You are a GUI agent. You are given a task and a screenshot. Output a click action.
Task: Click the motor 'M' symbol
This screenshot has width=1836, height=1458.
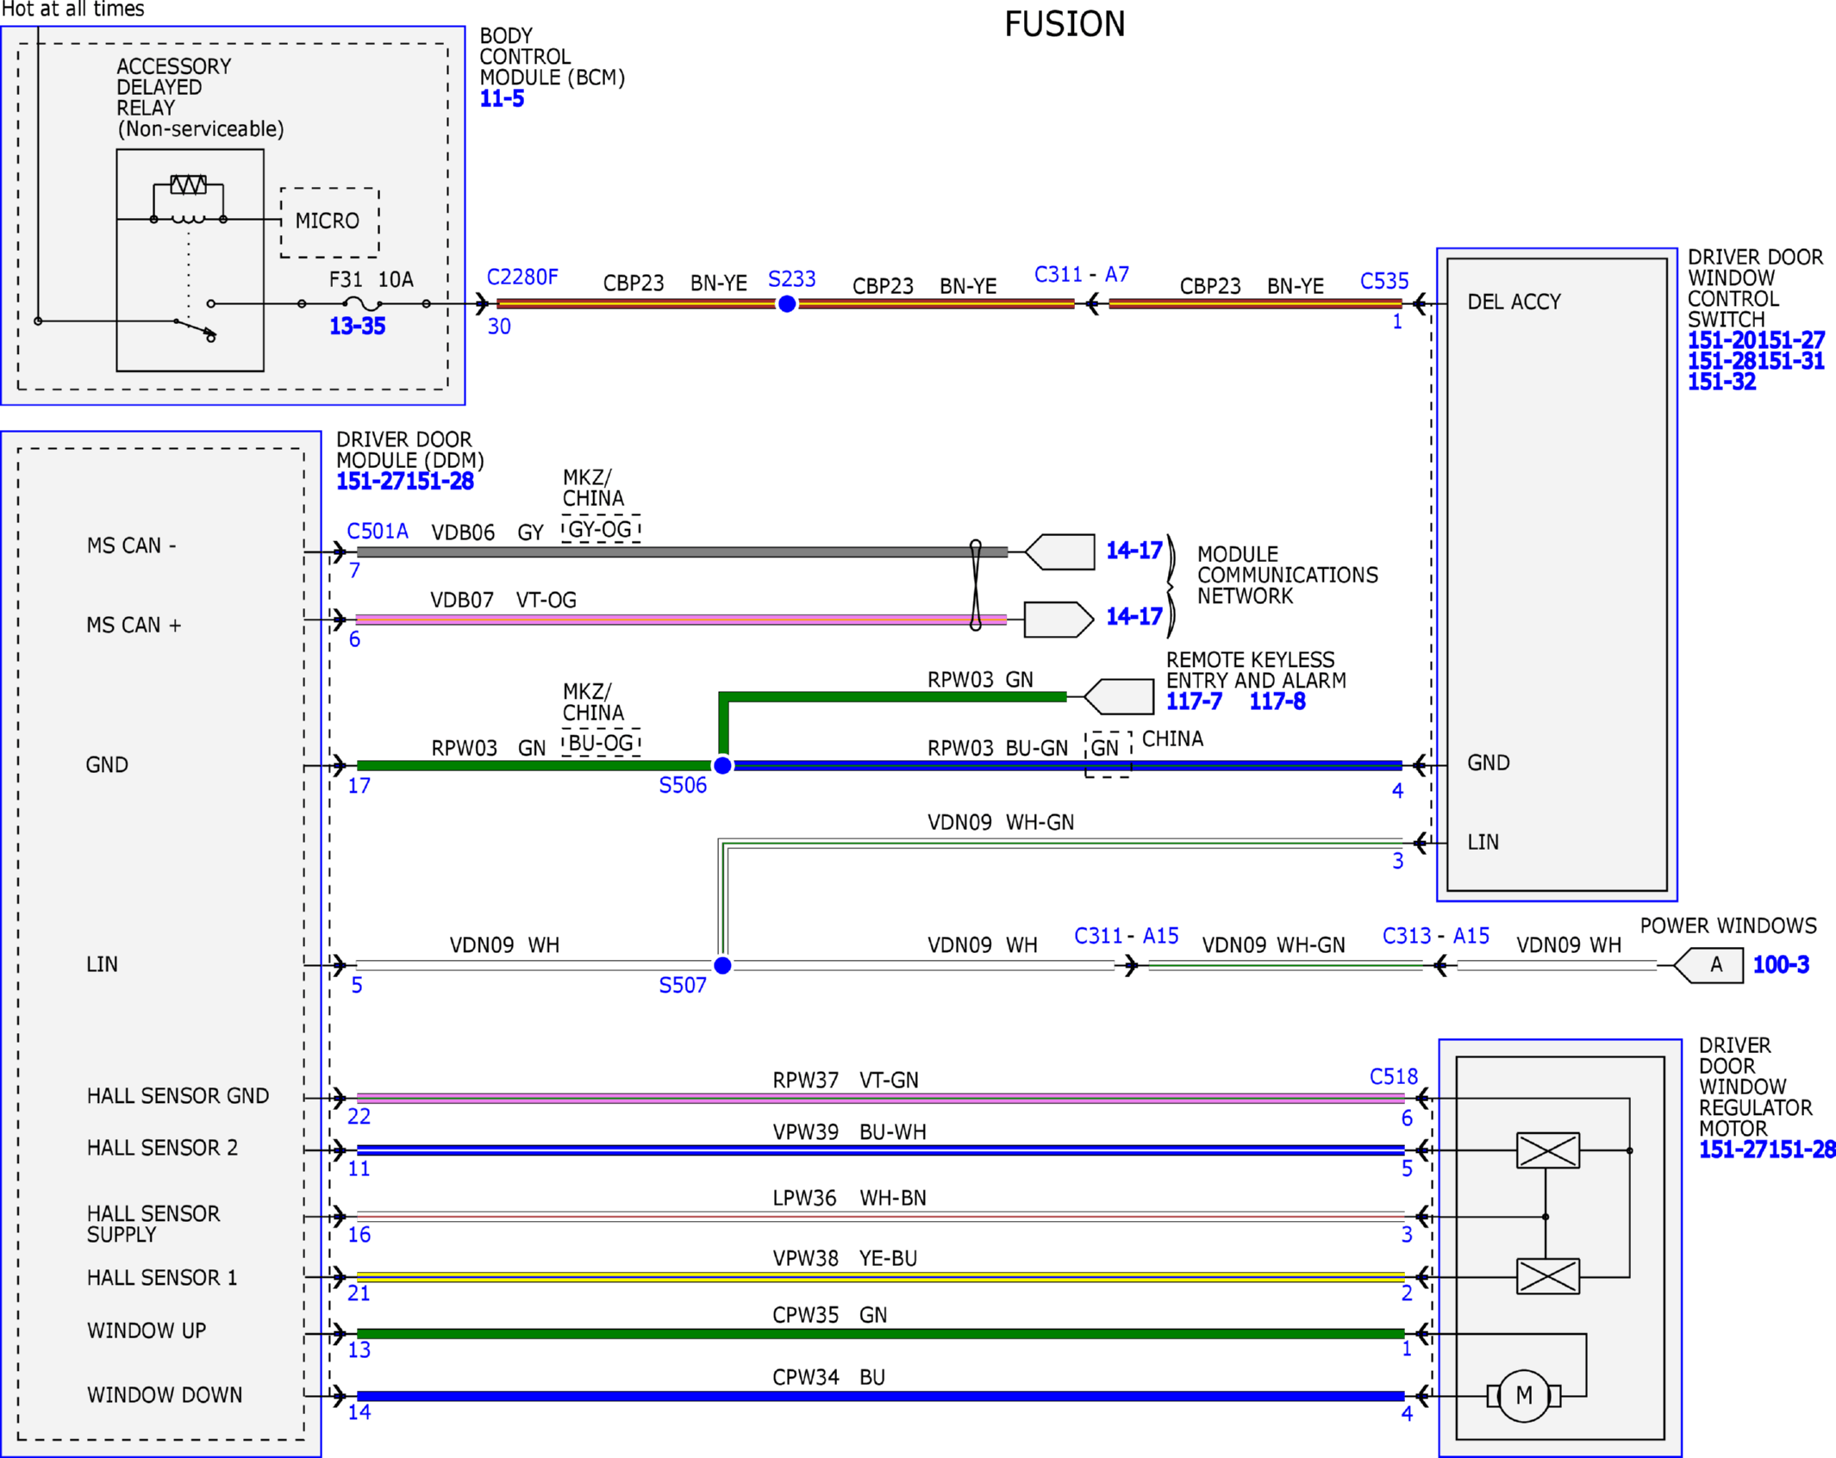coord(1524,1396)
